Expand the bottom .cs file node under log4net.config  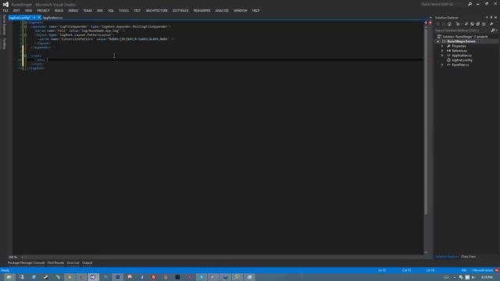coord(442,65)
